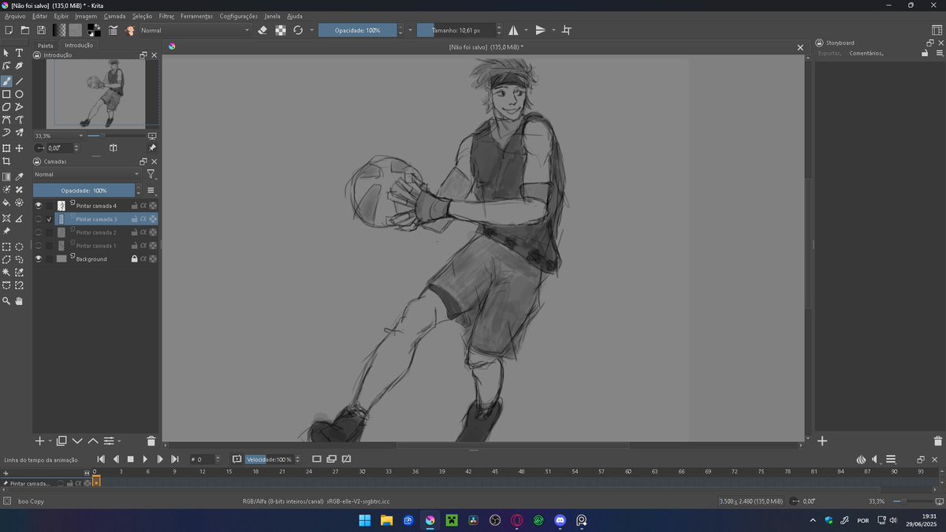This screenshot has height=532, width=946.
Task: Select the Rectangular selection tool
Action: coord(6,246)
